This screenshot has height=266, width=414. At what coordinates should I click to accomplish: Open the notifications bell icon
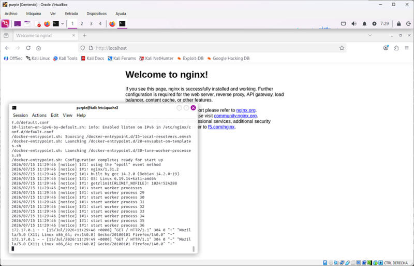click(364, 23)
